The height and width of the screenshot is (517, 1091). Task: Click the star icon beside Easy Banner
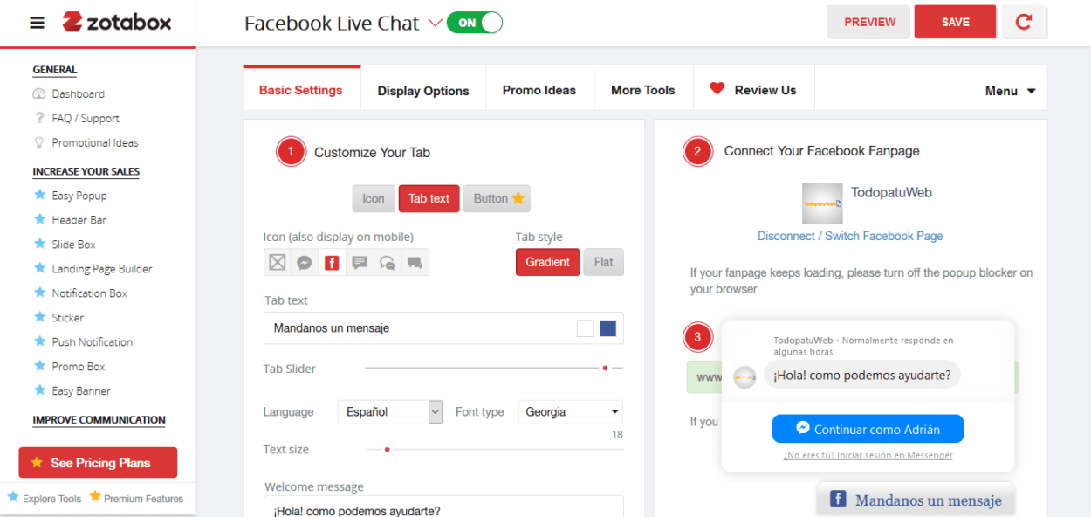(39, 390)
